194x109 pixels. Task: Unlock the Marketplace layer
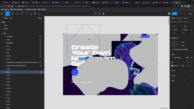point(40,43)
